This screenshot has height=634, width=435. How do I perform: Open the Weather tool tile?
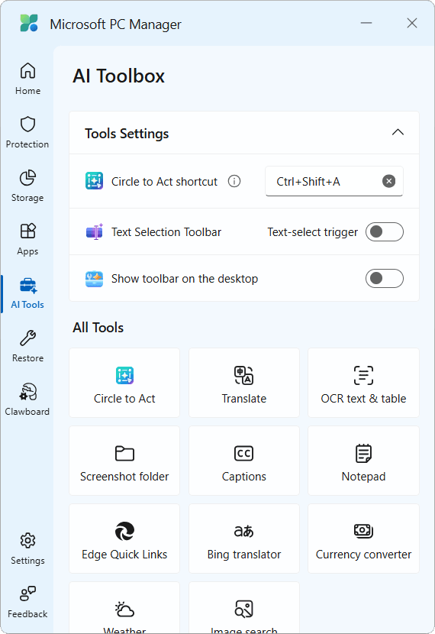tap(124, 608)
